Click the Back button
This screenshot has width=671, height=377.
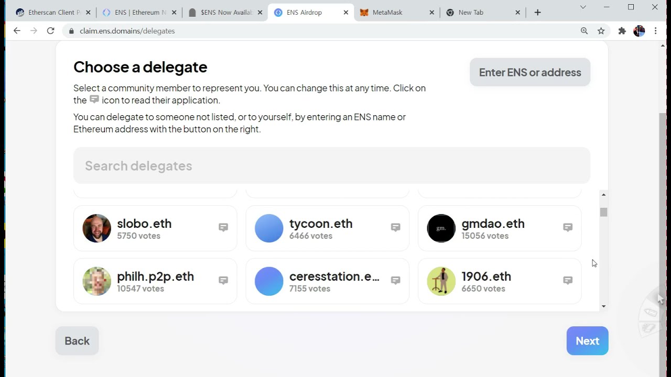(77, 341)
